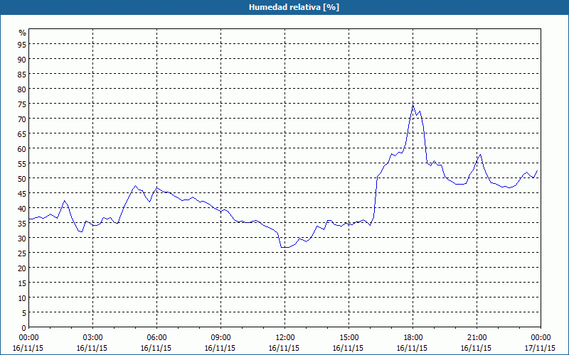This screenshot has width=569, height=355.
Task: Click the 70 label on the y-axis
Action: click(x=22, y=119)
